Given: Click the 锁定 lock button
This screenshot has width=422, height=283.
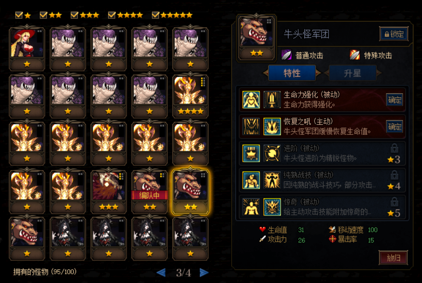Looking at the screenshot, I should click(394, 34).
